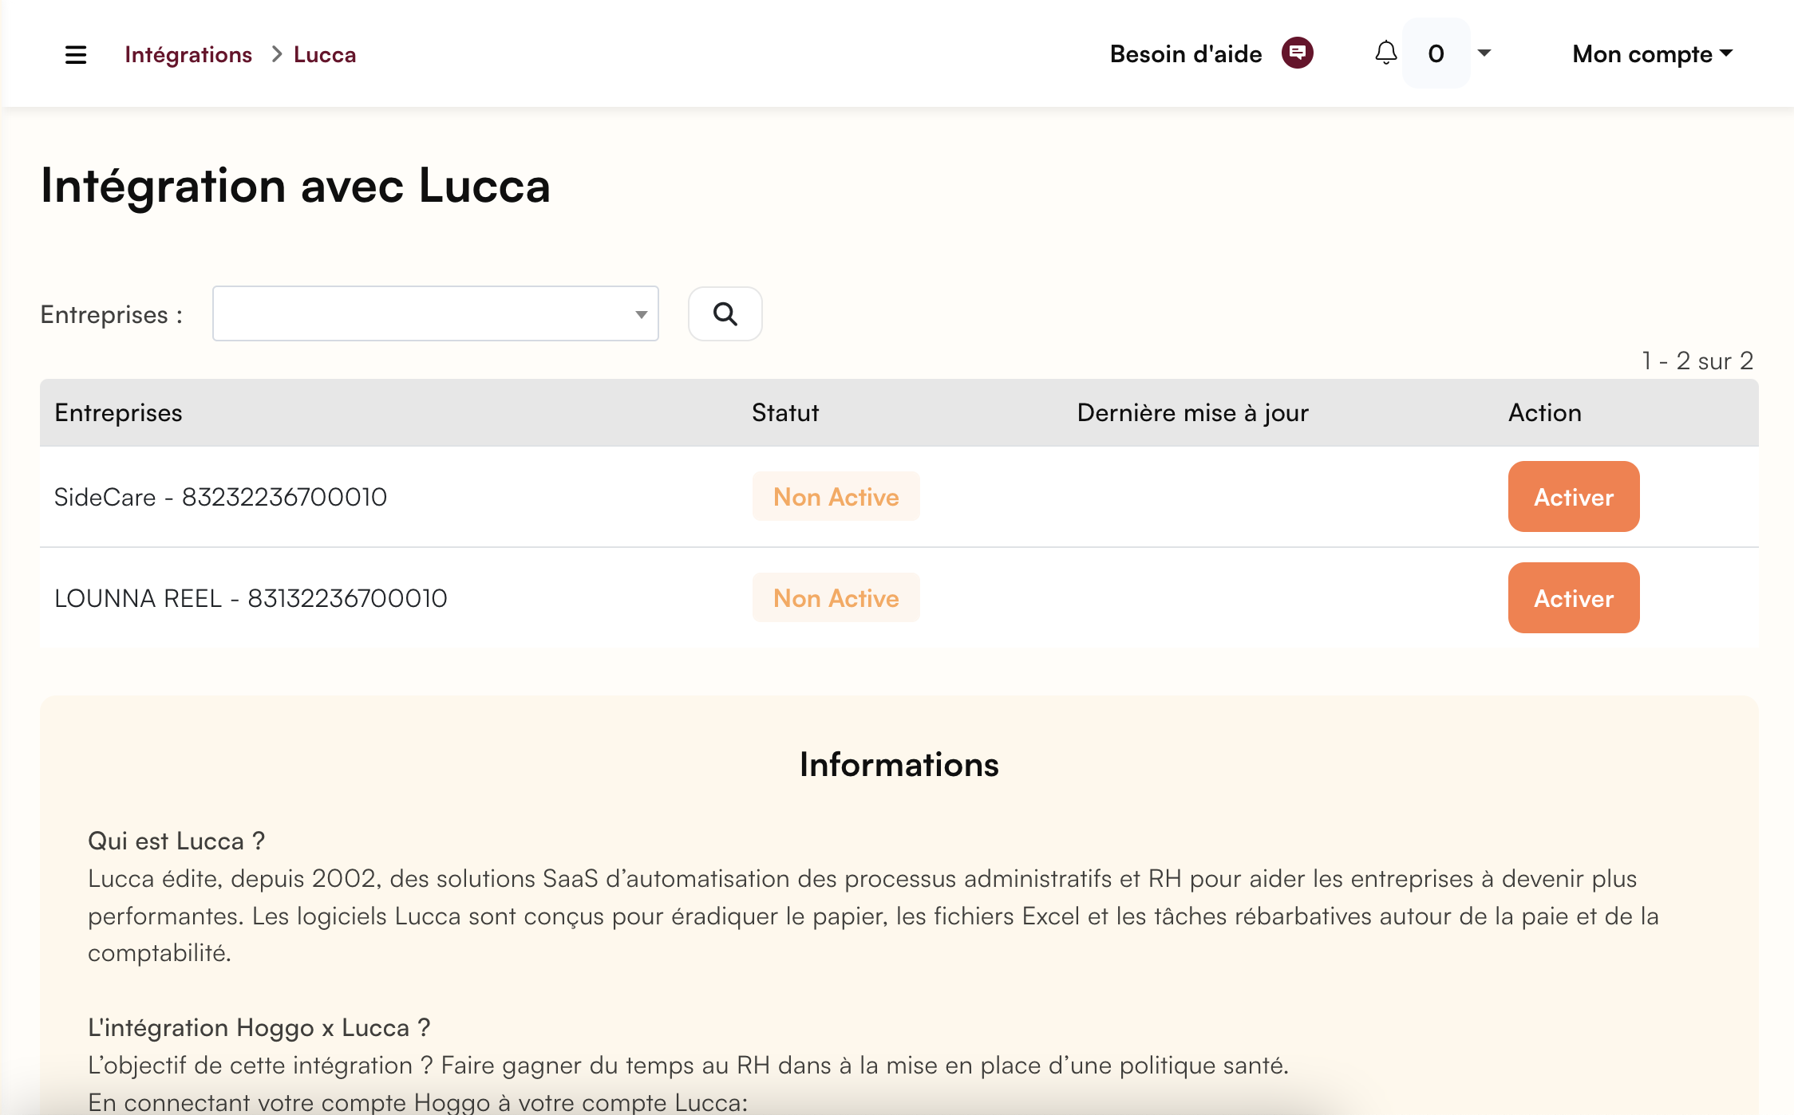Open the Mon compte dropdown

[x=1652, y=54]
